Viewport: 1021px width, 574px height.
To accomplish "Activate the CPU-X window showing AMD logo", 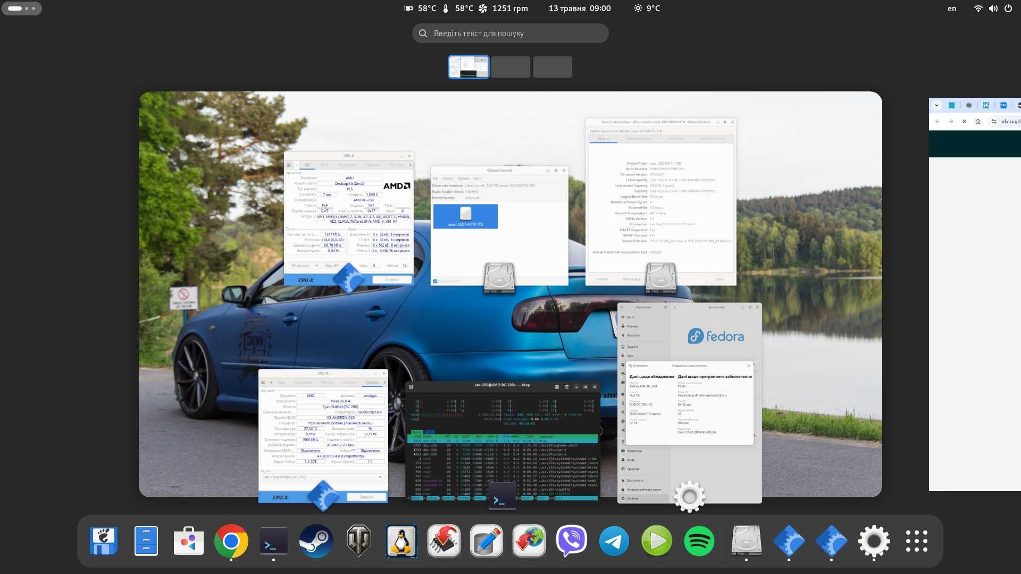I will (348, 218).
